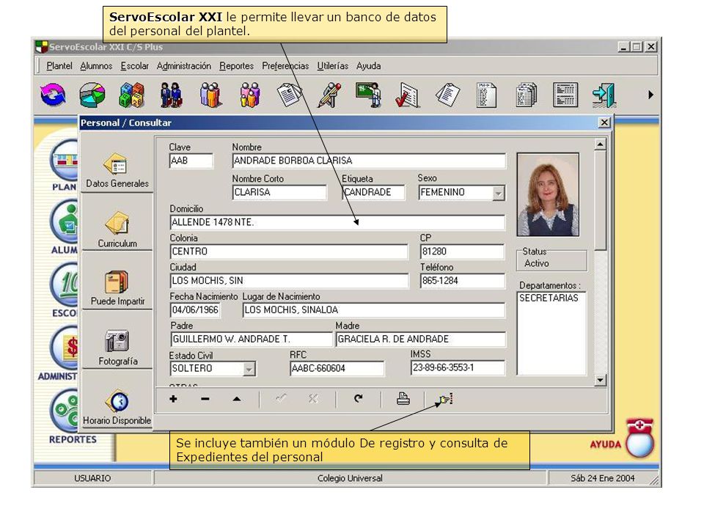Click the refresh arrow in record toolbar
The width and height of the screenshot is (704, 528).
click(x=359, y=399)
